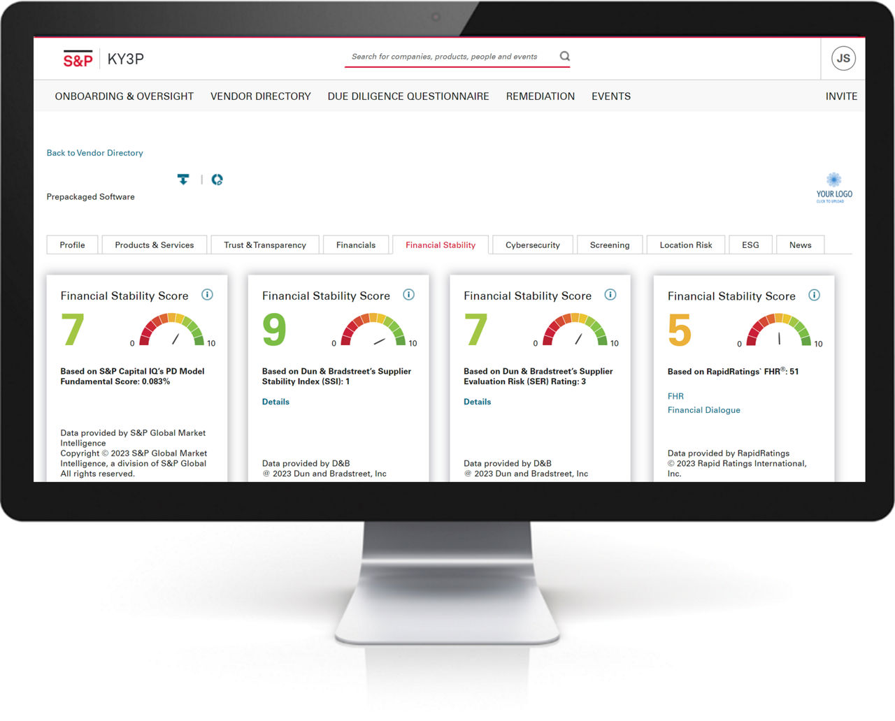Open the Cybersecurity tab

(533, 245)
